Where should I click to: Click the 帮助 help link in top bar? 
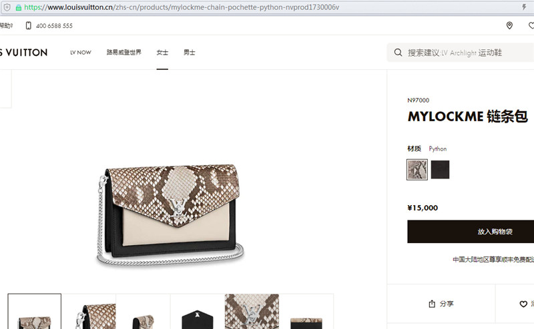pyautogui.click(x=6, y=26)
